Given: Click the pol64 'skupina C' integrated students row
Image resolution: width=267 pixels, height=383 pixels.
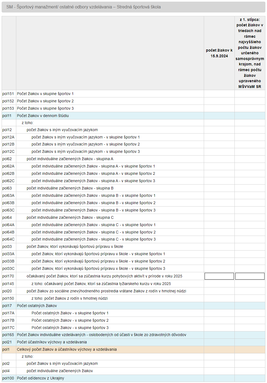Looking at the screenshot, I should pos(133,217).
